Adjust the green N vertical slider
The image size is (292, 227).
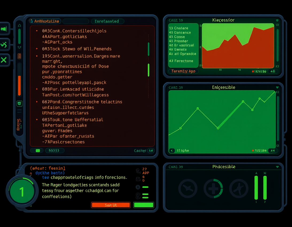pyautogui.click(x=265, y=187)
